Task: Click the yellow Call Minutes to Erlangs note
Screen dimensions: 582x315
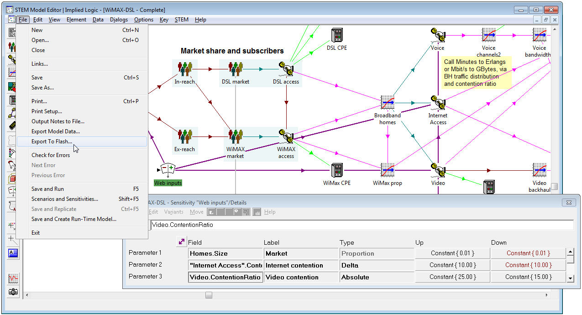Action: tap(477, 72)
